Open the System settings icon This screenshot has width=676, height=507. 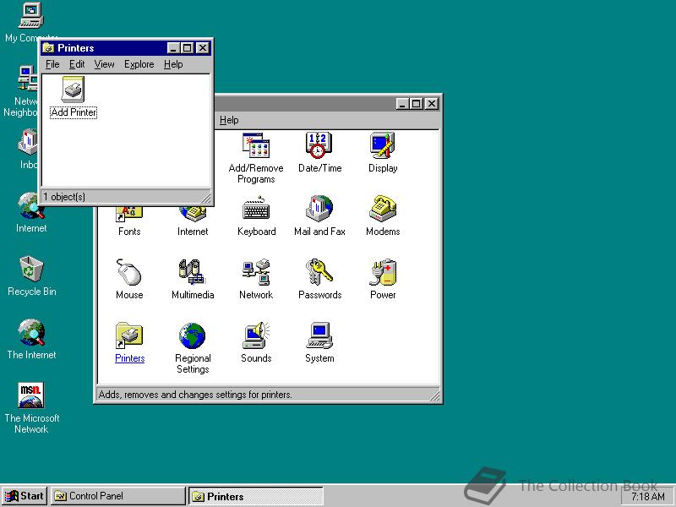tap(319, 335)
